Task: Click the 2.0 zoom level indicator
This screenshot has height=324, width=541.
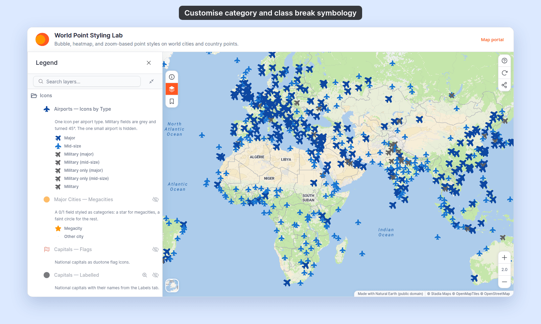Action: (504, 270)
